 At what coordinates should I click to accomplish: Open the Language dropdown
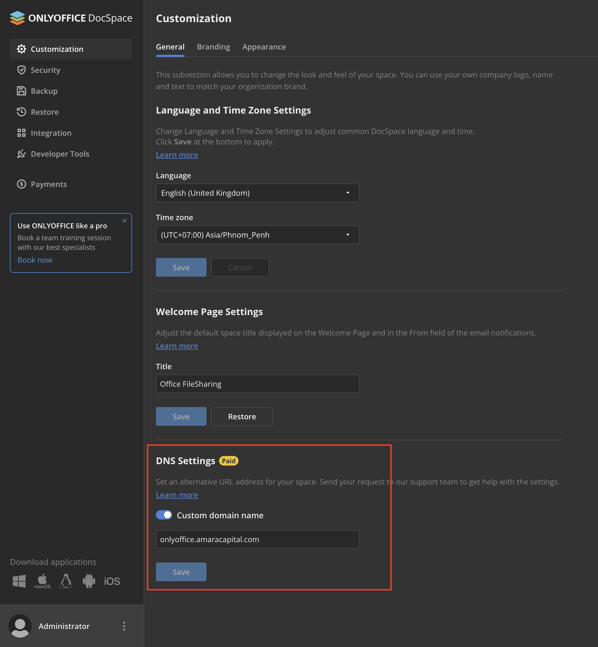(258, 193)
